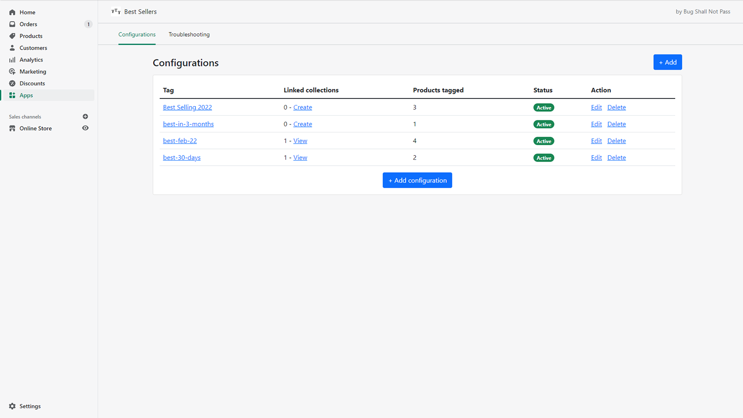Click the blue + Add button
Screen dimensions: 743x418
(x=667, y=62)
